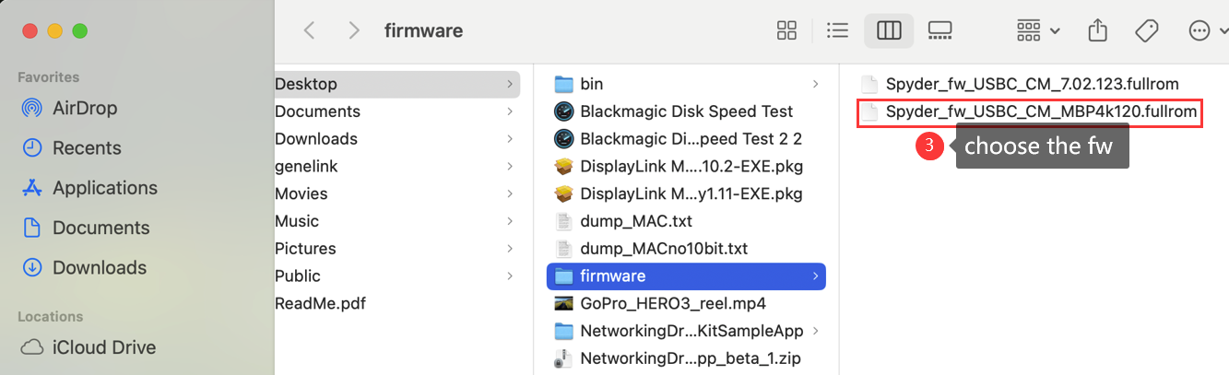
Task: Switch to column view
Action: click(x=889, y=30)
